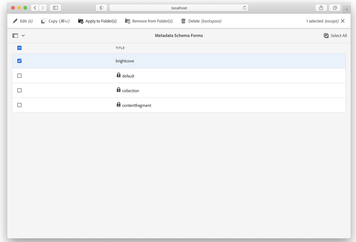Viewport: 356px width, 242px height.
Task: Enable the contentfragment row checkbox
Action: click(x=19, y=105)
